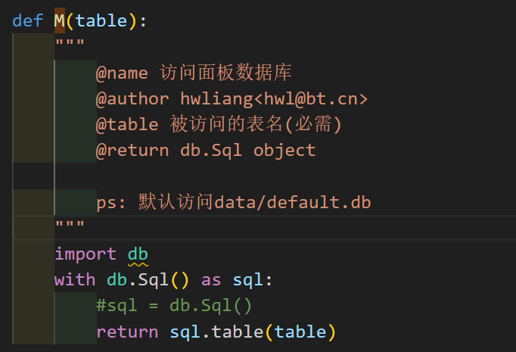Click the @author tag text
The height and width of the screenshot is (352, 516).
click(x=132, y=98)
